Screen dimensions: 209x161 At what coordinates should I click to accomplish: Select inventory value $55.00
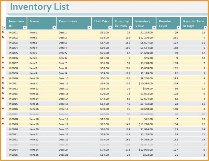pyautogui.click(x=148, y=58)
